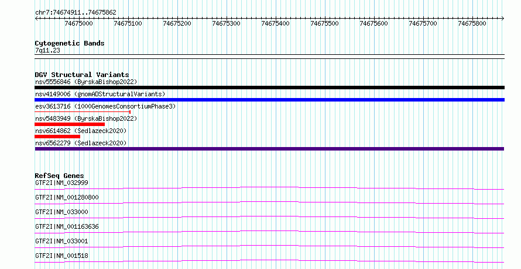Image resolution: width=521 pixels, height=269 pixels.
Task: Click the 74675500 ruler tick label
Action: point(325,23)
